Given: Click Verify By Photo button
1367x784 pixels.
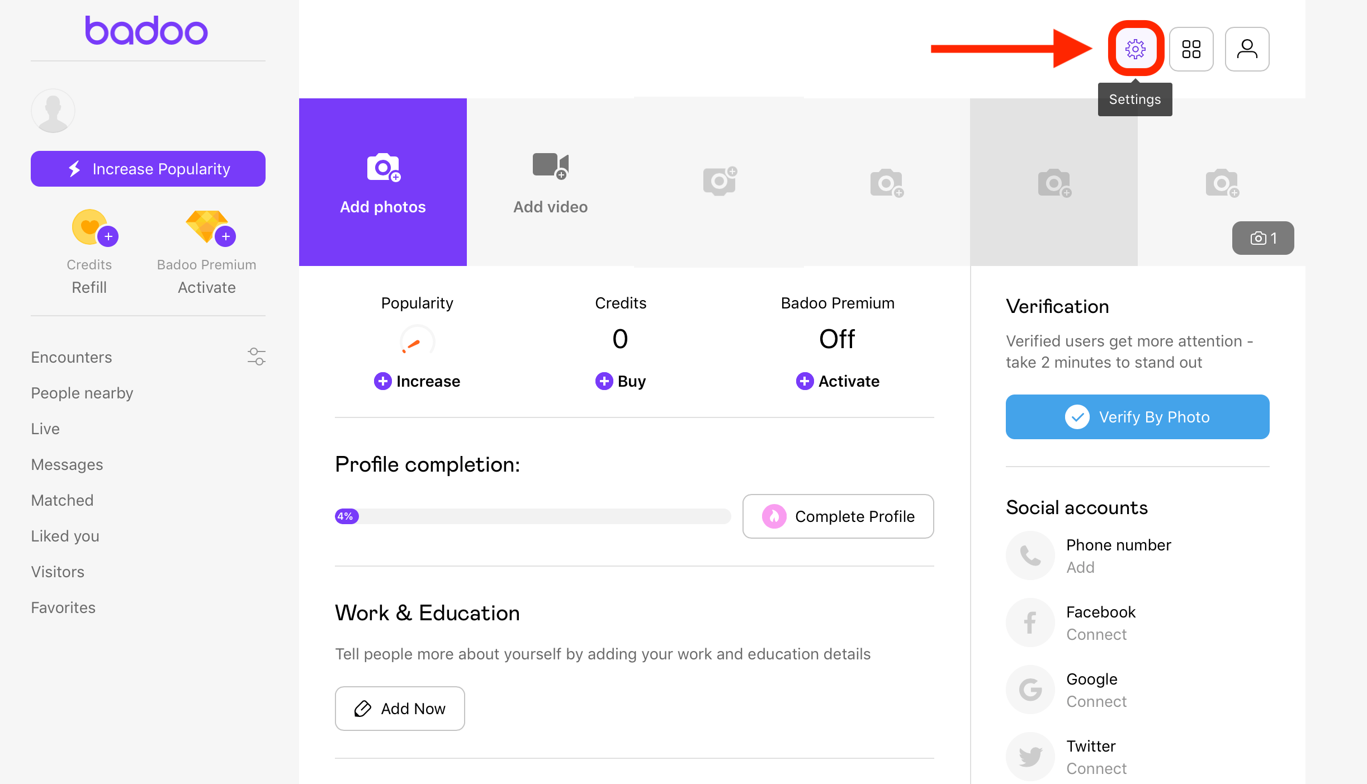Looking at the screenshot, I should click(1137, 417).
